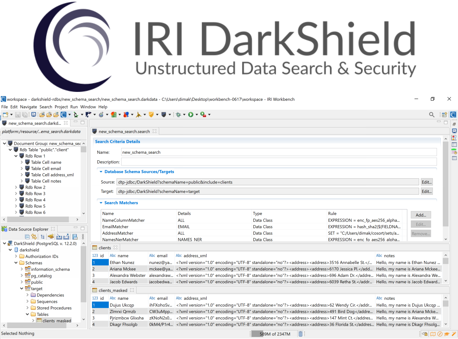Click the Open Perspective icon
Screen dimensions: 458x339
click(x=444, y=115)
